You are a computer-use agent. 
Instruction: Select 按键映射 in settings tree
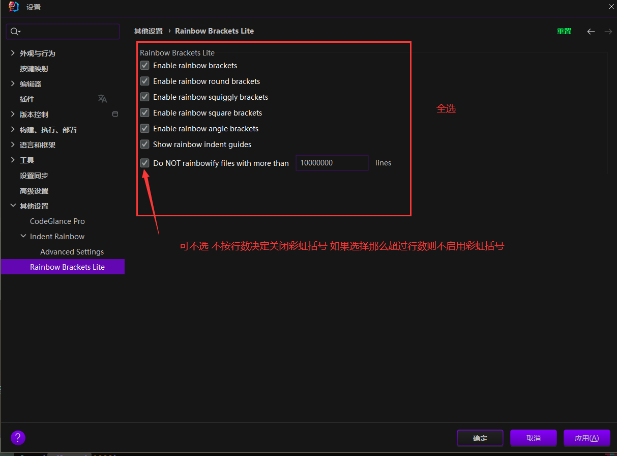[x=34, y=68]
